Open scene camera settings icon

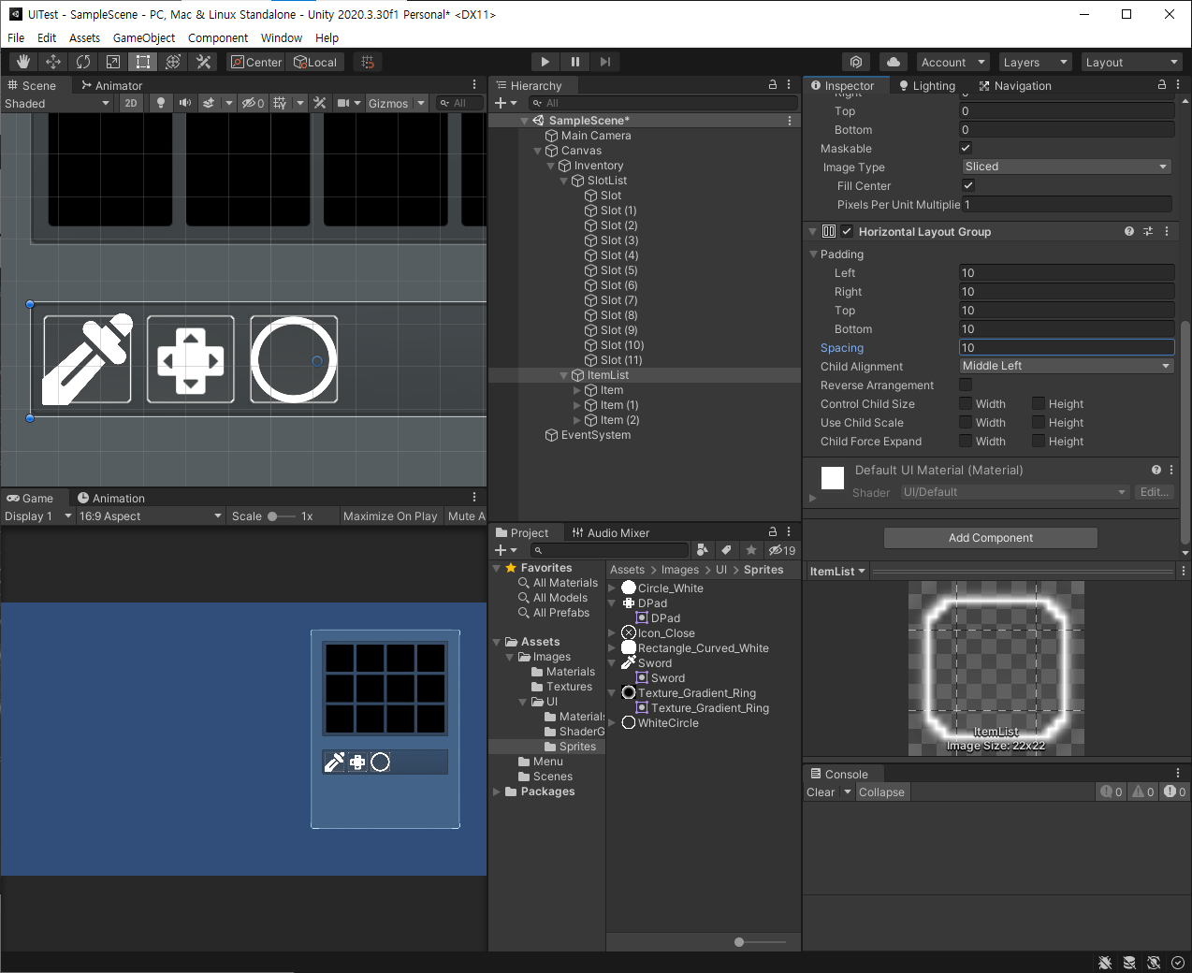coord(343,103)
